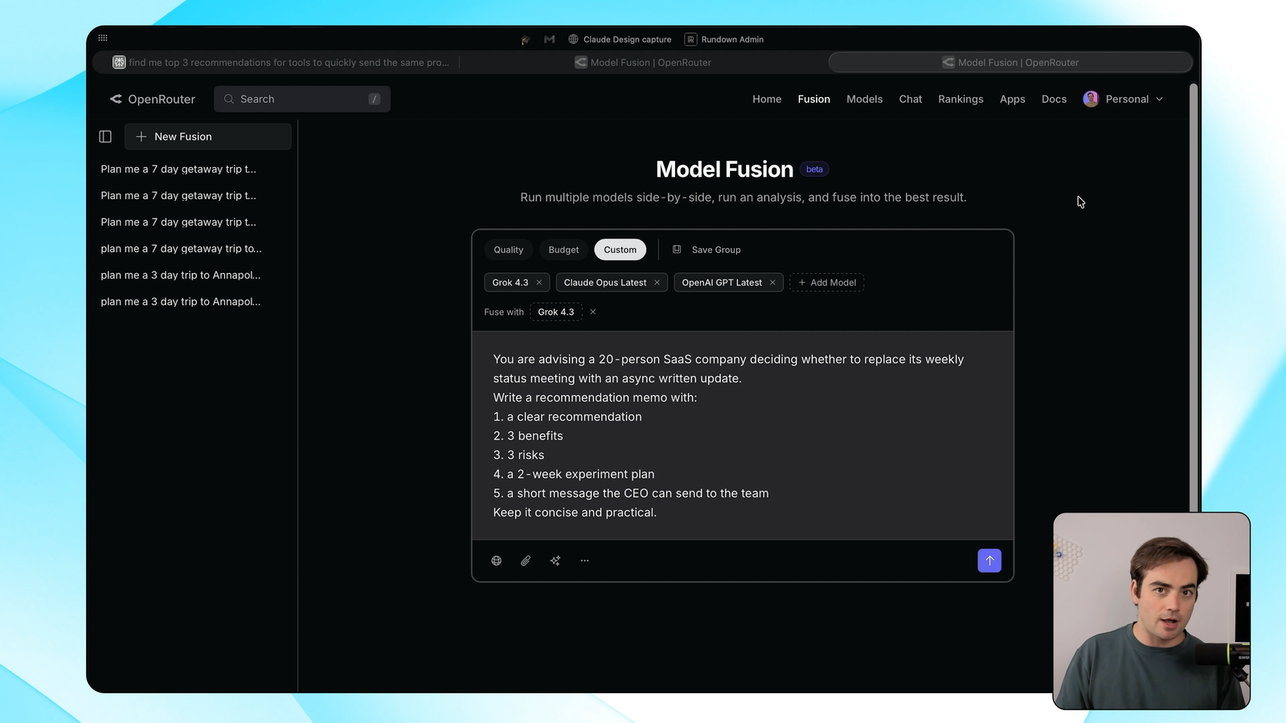Screen dimensions: 1286x723
Task: Switch to the middle Model Fusion tab
Action: pyautogui.click(x=643, y=63)
